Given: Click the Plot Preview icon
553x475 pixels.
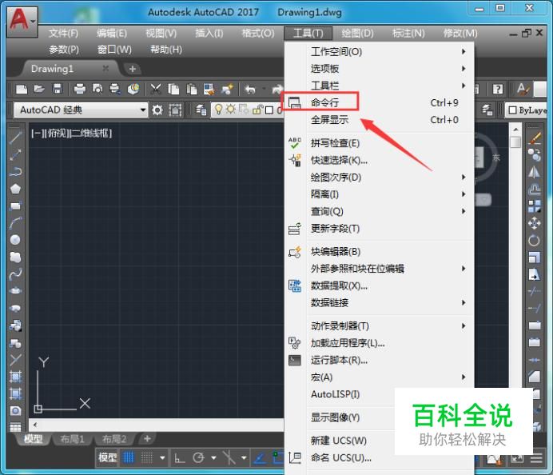Looking at the screenshot, I should coord(97,89).
